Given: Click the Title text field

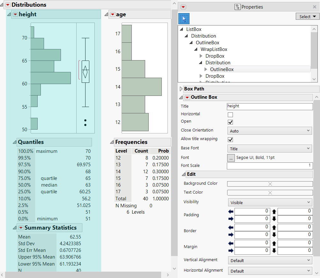Looking at the screenshot, I should 270,106.
